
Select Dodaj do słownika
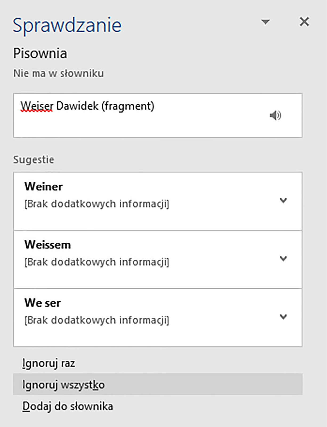pyautogui.click(x=68, y=406)
